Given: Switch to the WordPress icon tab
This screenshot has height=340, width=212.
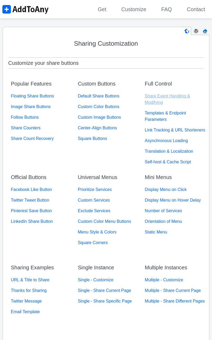Looking at the screenshot, I should (196, 31).
